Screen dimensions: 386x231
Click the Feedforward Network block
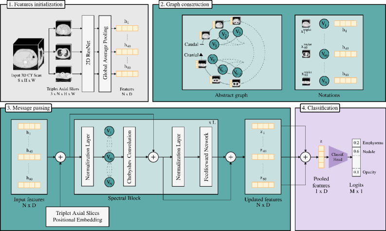click(206, 157)
